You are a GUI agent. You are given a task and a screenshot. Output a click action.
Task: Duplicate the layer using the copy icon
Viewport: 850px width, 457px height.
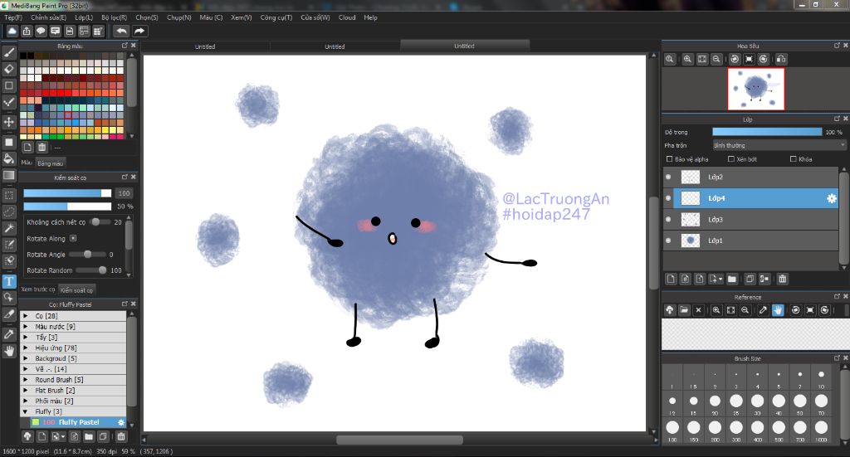[750, 279]
